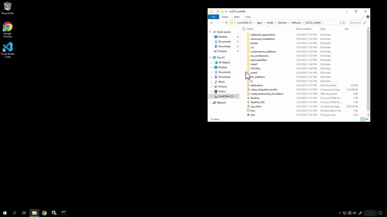Click media in the address breadcrumb
Viewport: 387px width, 217px height.
point(270,23)
